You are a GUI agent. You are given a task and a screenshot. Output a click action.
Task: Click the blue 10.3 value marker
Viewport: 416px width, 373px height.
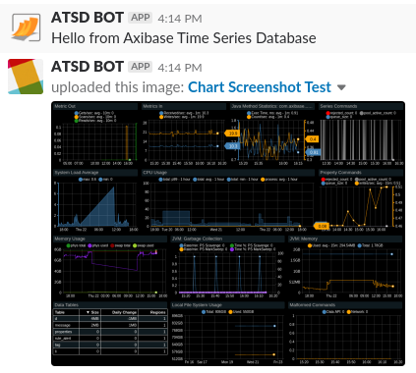231,146
